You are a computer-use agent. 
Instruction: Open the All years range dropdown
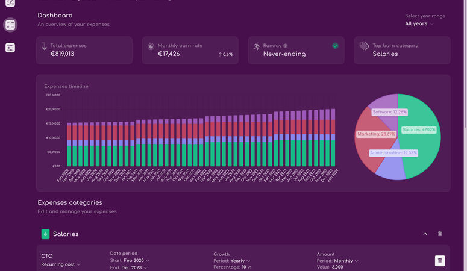coord(419,24)
